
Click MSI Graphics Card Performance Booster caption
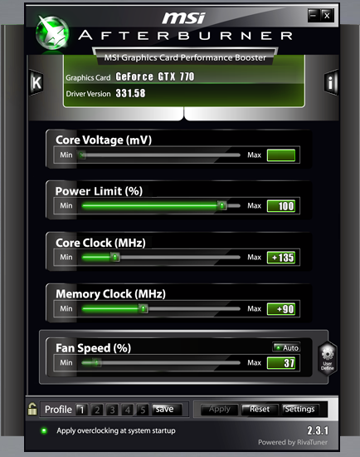pyautogui.click(x=185, y=57)
